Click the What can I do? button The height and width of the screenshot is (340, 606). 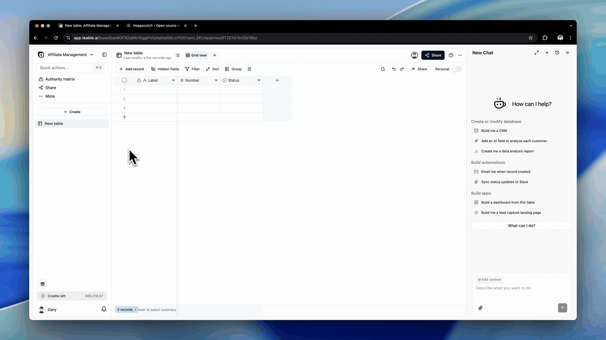click(521, 226)
